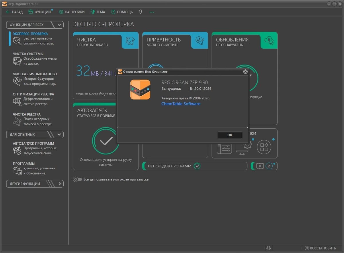Click checkmark icon in НЕТ СЛЕДОВ ПРОГРАММ
Screen dimensions: 344x253
(x=197, y=166)
